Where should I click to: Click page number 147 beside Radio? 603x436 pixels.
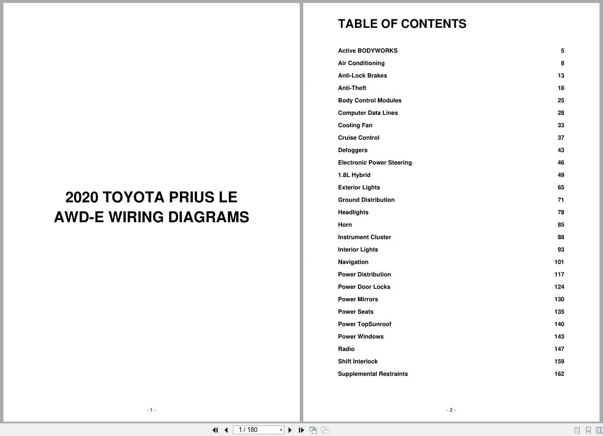[559, 349]
